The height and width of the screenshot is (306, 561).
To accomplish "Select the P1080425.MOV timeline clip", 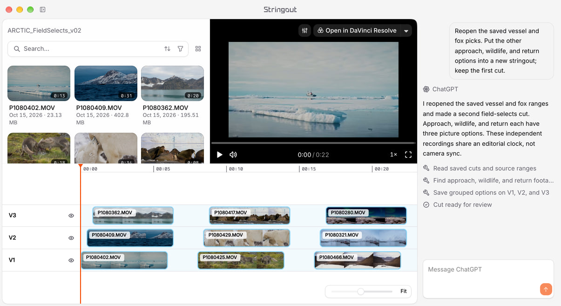I will (x=241, y=260).
